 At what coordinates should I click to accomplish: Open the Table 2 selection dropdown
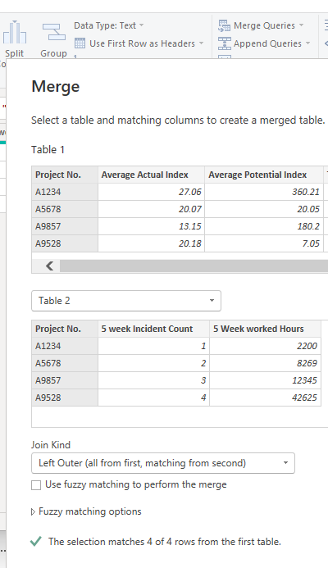[126, 301]
